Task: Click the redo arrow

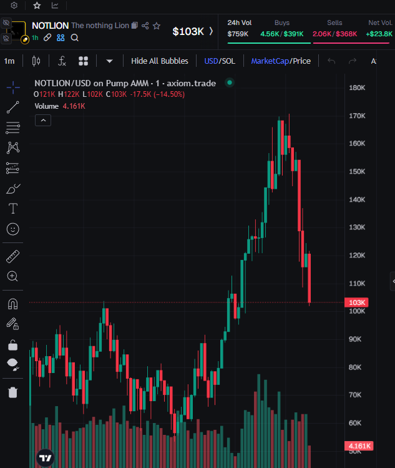Action: (x=353, y=61)
